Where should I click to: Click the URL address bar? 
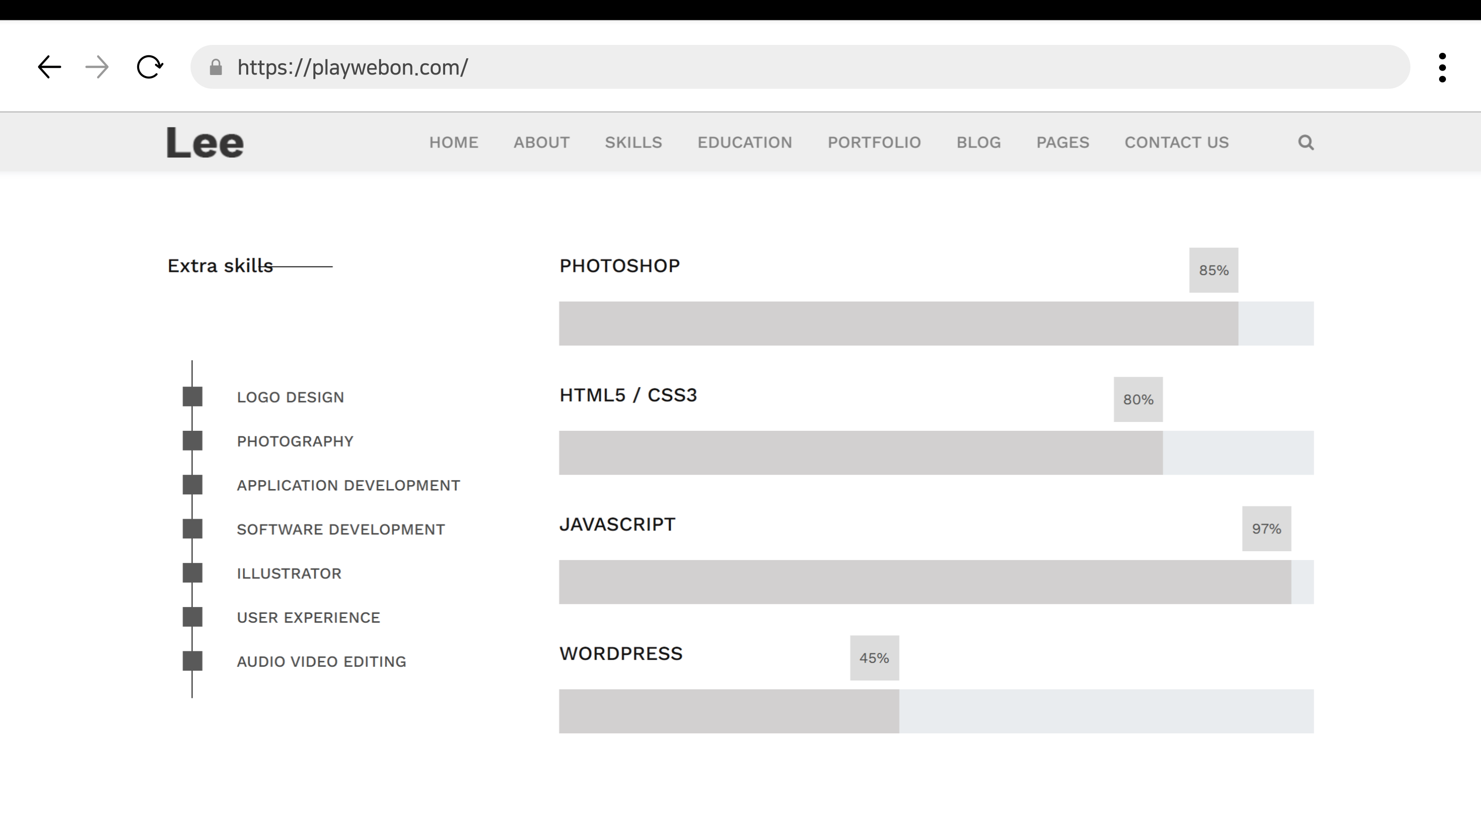pyautogui.click(x=805, y=67)
